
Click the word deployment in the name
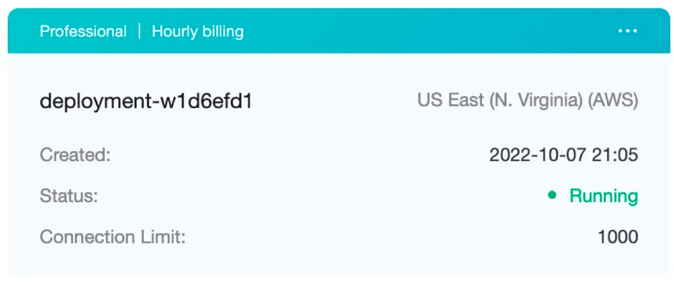coord(92,102)
